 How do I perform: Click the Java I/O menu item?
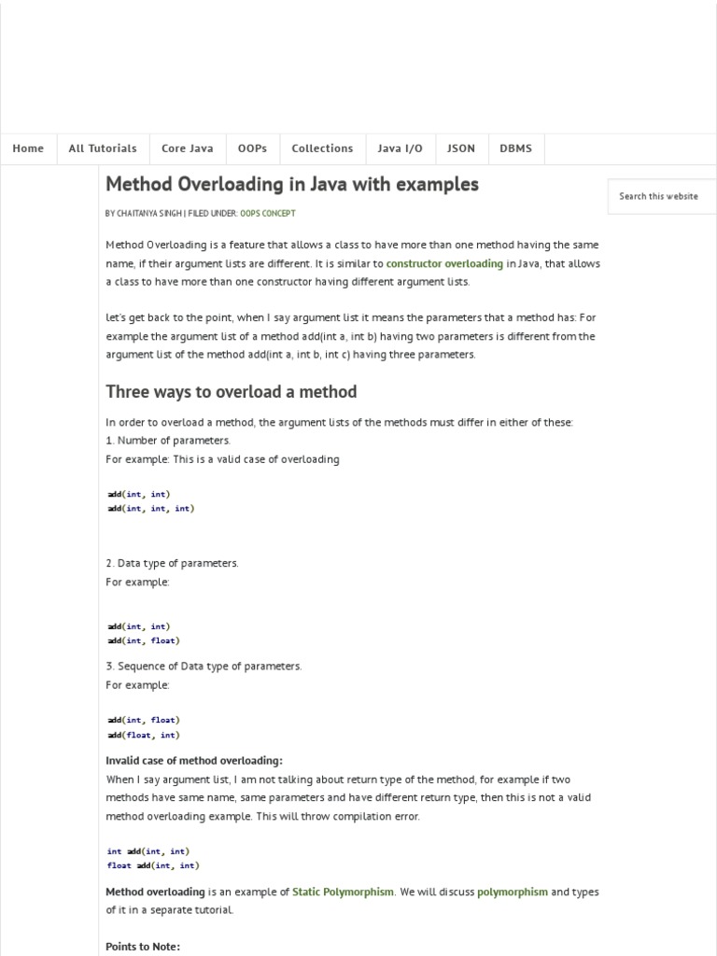pyautogui.click(x=400, y=148)
